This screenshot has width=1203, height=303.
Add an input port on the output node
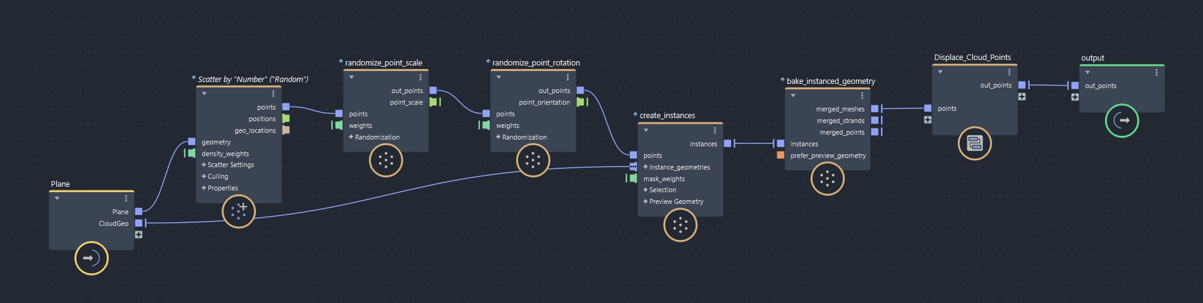[1075, 97]
